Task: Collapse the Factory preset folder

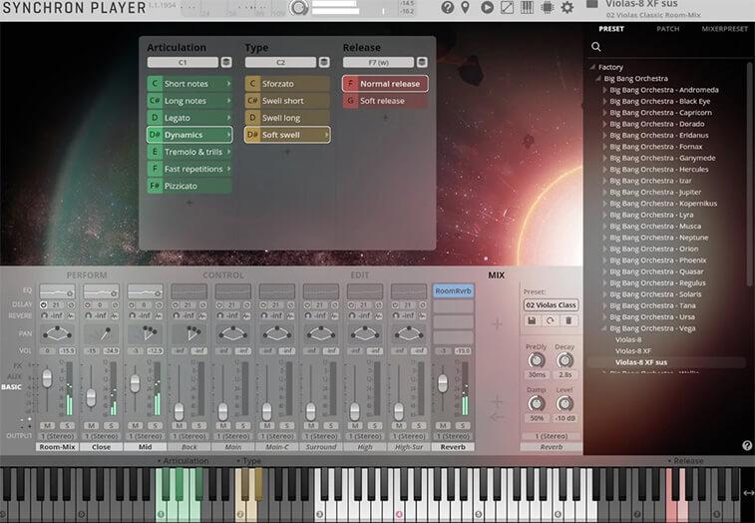Action: click(x=592, y=67)
